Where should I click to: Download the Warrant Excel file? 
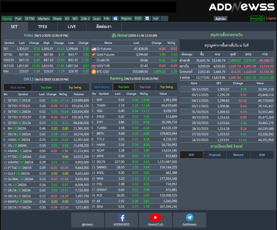pos(238,155)
